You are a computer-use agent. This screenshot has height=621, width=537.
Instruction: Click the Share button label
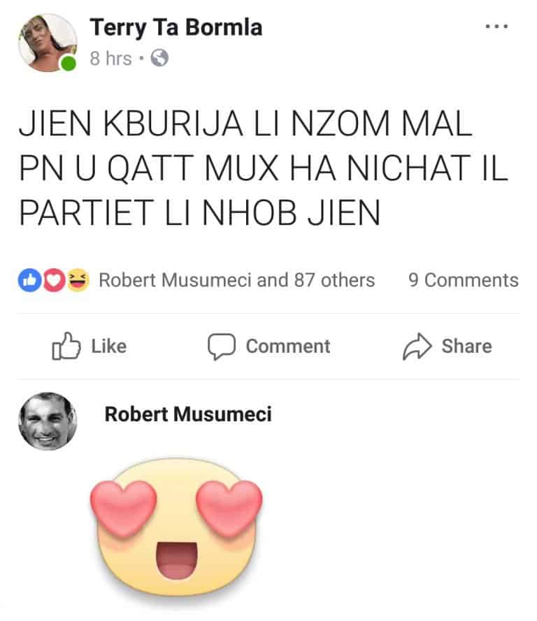click(x=467, y=346)
